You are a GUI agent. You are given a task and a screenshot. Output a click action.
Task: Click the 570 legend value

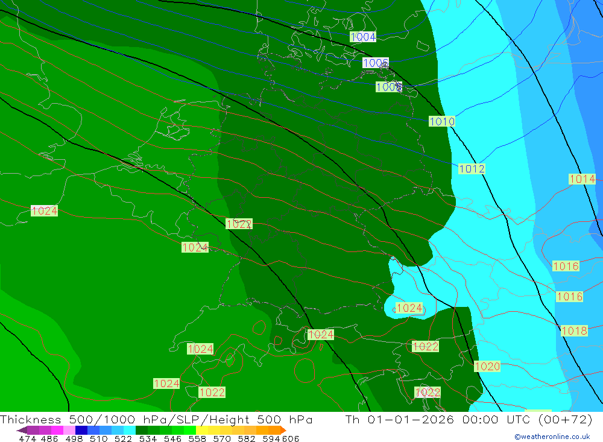(221, 438)
